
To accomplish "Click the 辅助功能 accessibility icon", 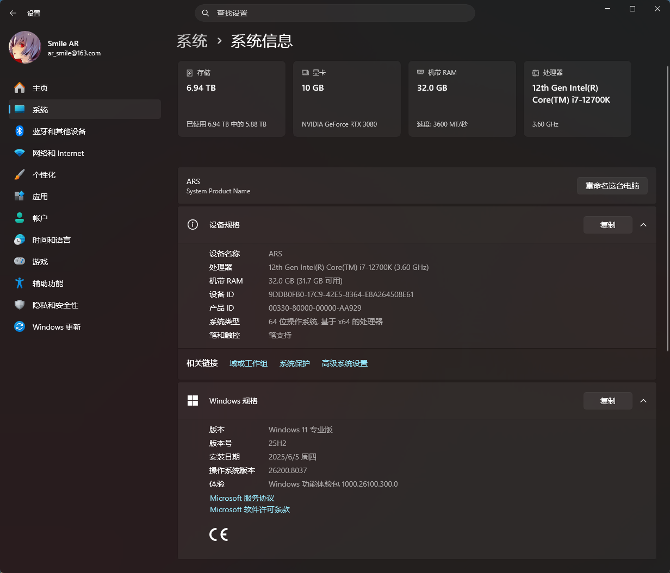I will click(x=20, y=284).
